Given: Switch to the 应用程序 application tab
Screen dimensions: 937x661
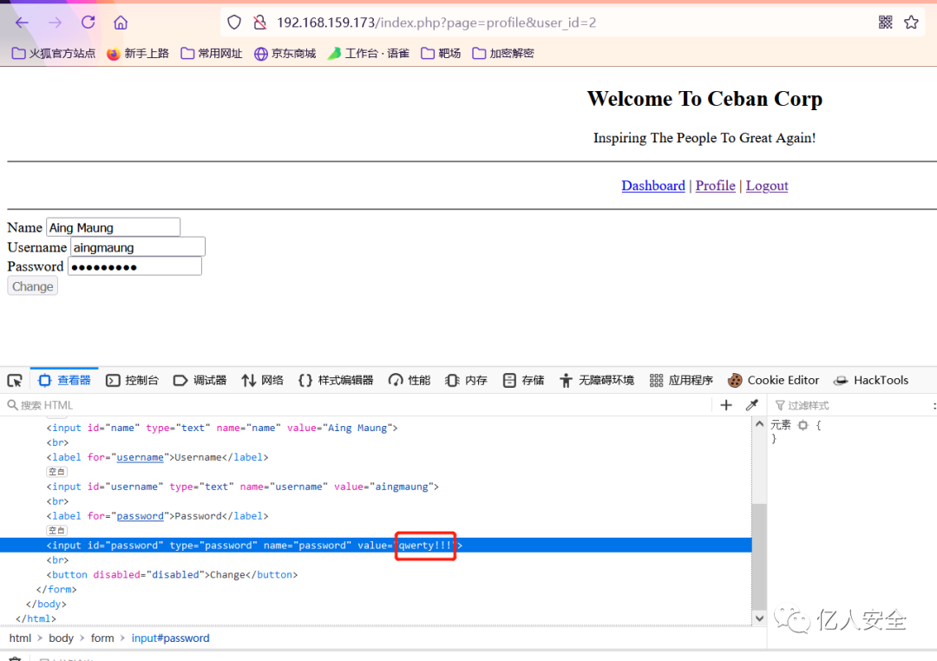Looking at the screenshot, I should tap(681, 381).
